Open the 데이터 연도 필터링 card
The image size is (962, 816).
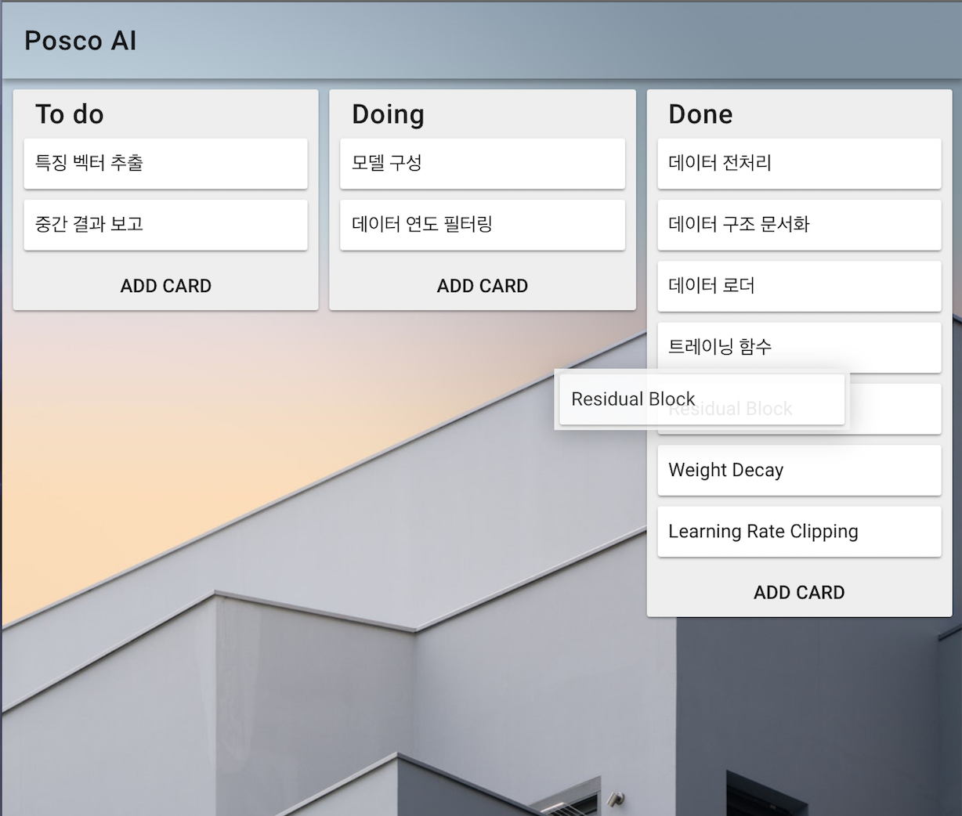482,225
